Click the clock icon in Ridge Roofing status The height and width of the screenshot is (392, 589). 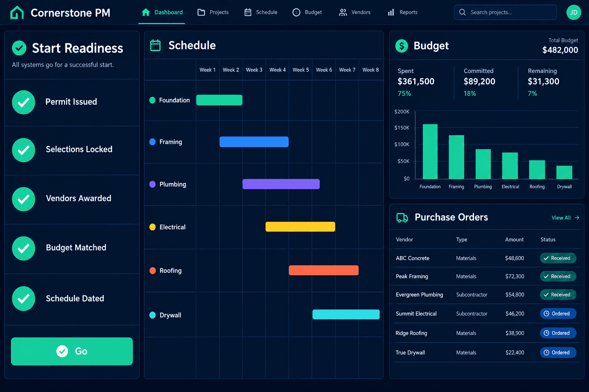pos(546,333)
